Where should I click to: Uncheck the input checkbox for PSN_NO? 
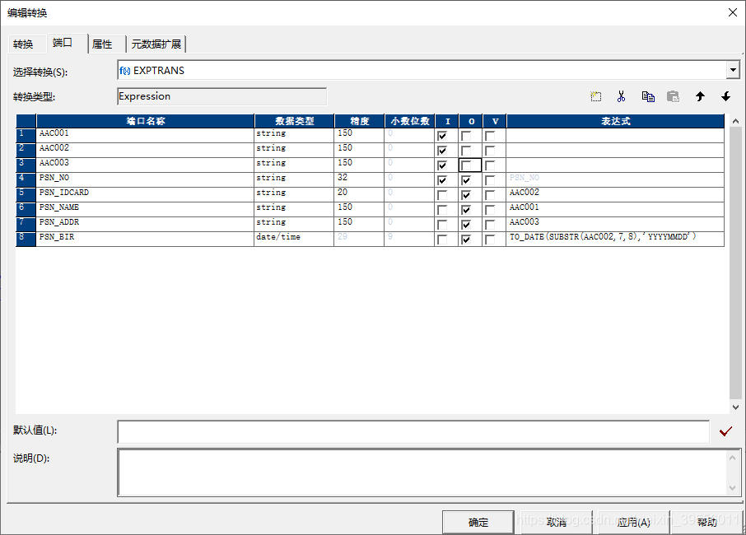pyautogui.click(x=442, y=180)
